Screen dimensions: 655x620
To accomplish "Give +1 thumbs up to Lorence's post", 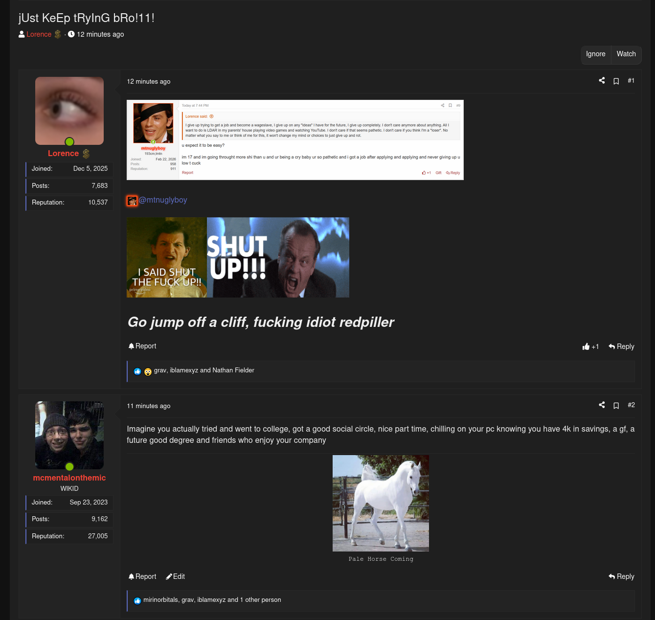I will 590,346.
